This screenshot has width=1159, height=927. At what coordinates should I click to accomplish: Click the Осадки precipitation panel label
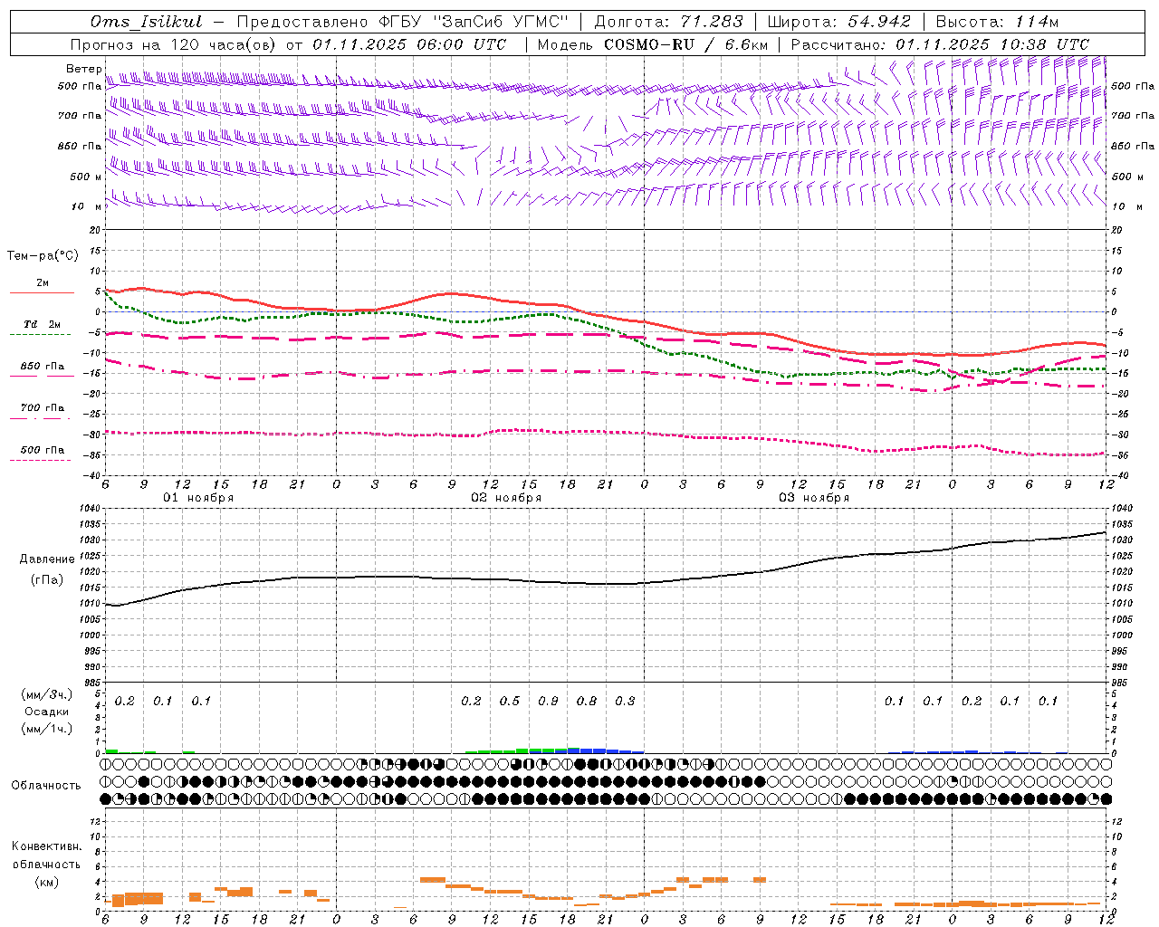coord(47,712)
